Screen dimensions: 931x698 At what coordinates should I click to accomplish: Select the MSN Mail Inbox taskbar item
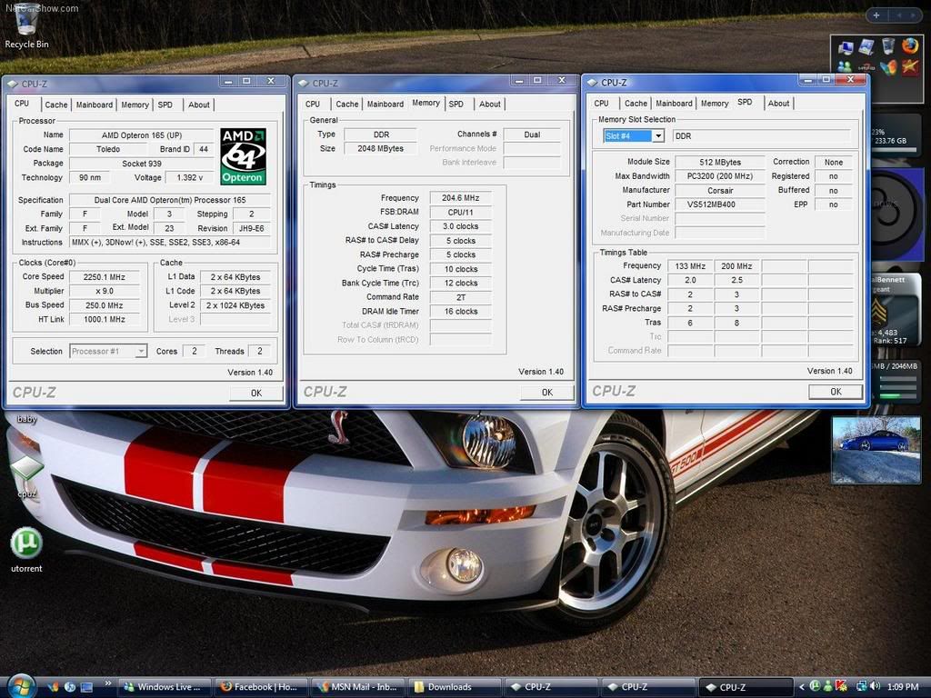pos(356,687)
